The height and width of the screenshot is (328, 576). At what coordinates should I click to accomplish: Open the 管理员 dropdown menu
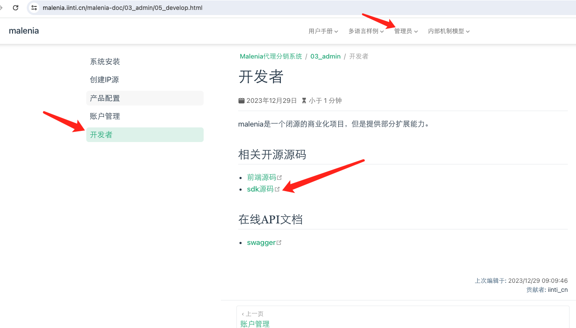[406, 31]
